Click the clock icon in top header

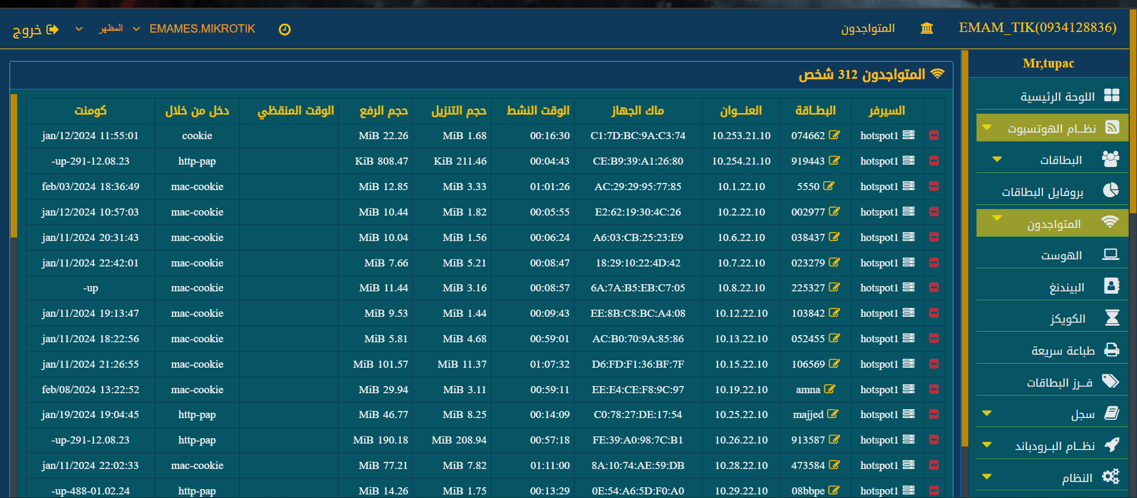point(285,30)
